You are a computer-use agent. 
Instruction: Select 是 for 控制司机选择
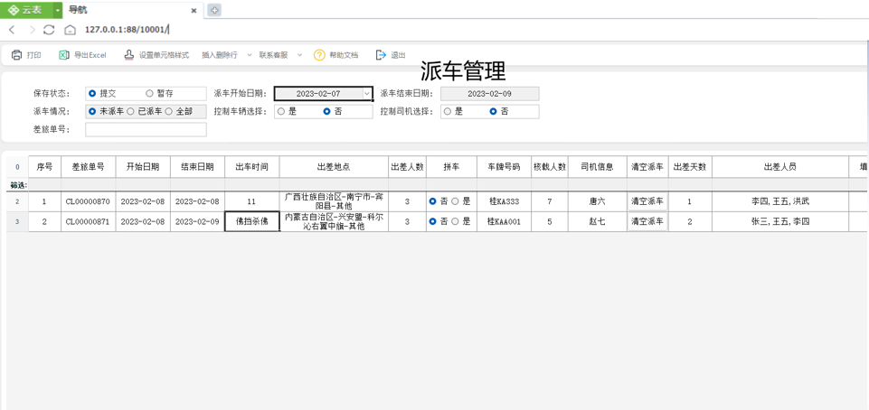448,111
